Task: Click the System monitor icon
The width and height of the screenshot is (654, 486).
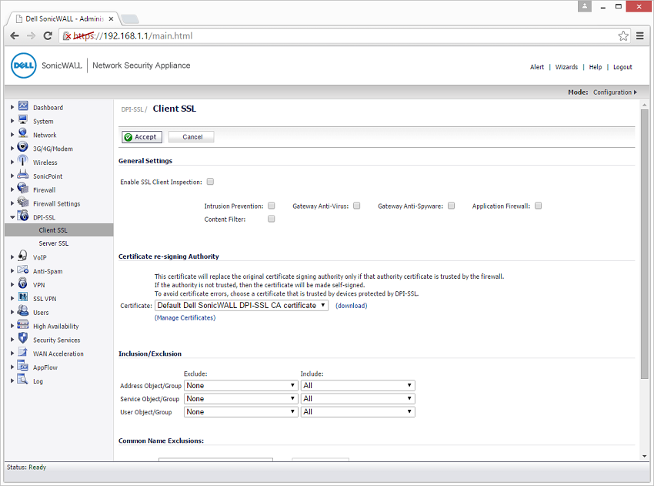Action: pyautogui.click(x=23, y=120)
